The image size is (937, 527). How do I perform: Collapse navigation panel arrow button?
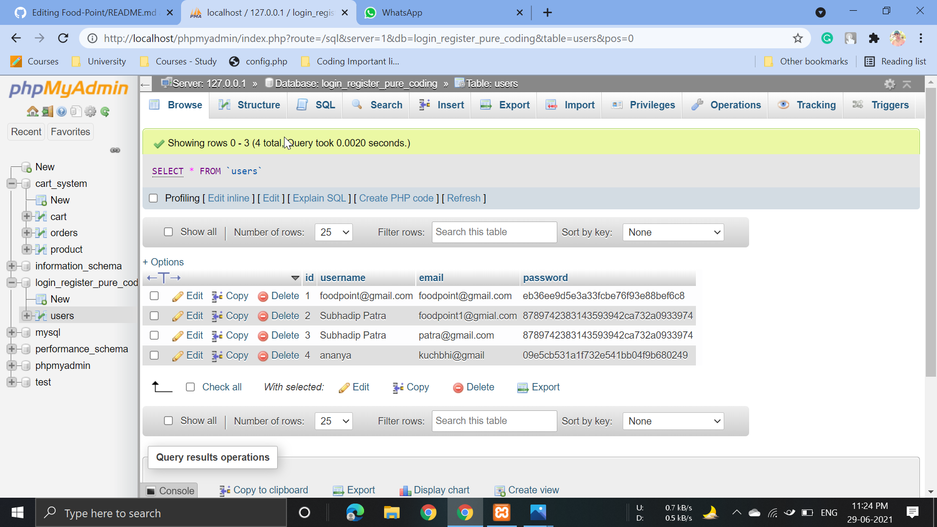coord(145,85)
